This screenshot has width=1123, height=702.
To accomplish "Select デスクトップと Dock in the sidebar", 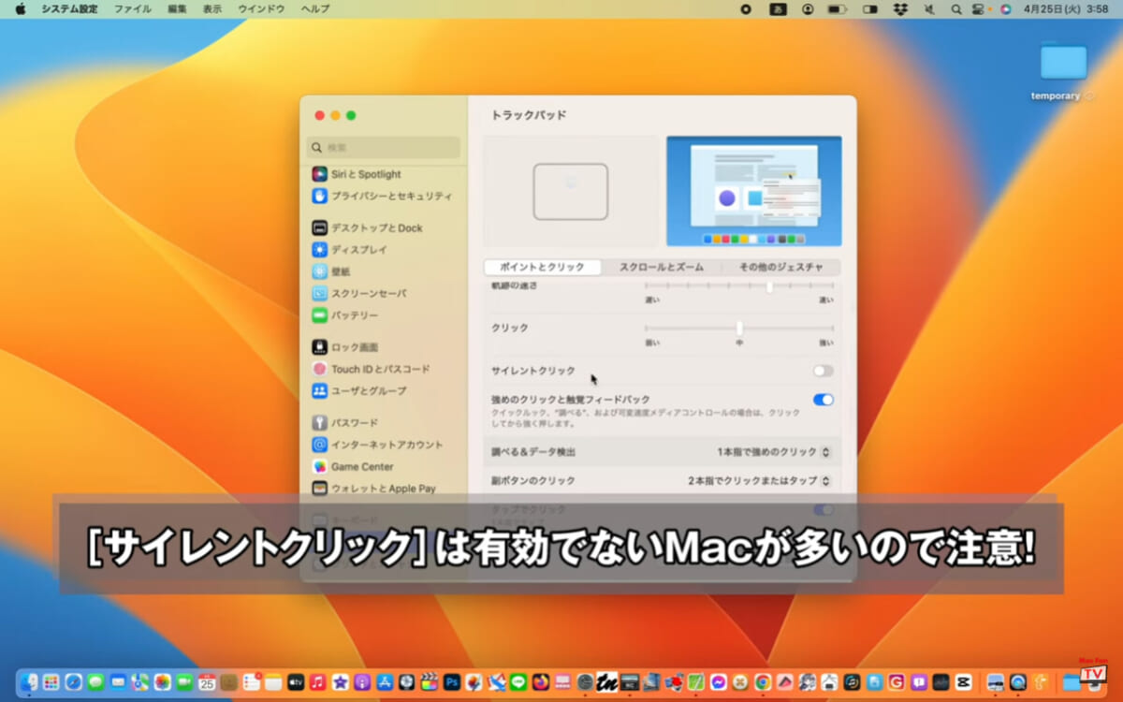I will tap(368, 227).
